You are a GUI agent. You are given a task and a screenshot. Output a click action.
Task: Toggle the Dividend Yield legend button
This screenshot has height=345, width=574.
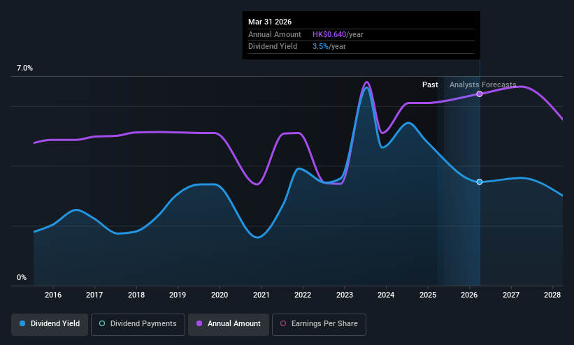click(50, 325)
